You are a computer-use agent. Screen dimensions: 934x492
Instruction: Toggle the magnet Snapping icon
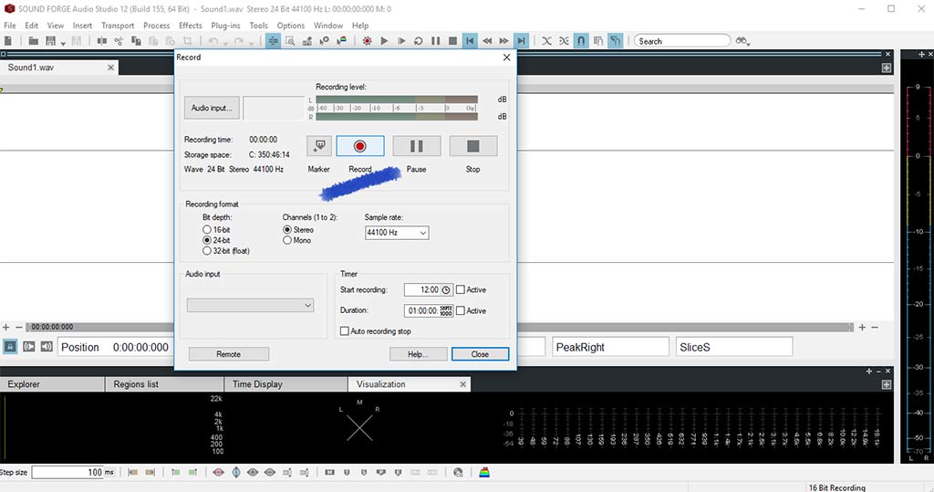tap(581, 41)
